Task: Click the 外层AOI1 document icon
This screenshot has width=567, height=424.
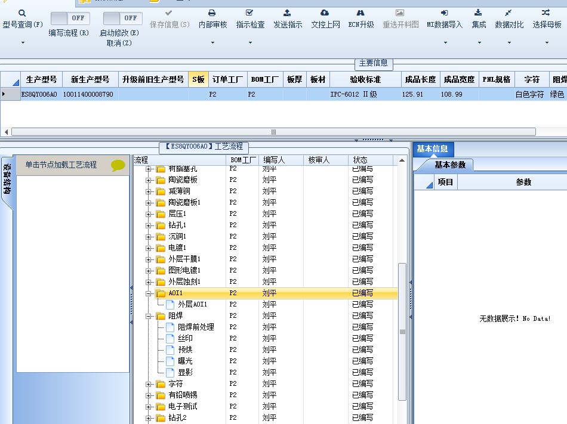Action: point(170,305)
